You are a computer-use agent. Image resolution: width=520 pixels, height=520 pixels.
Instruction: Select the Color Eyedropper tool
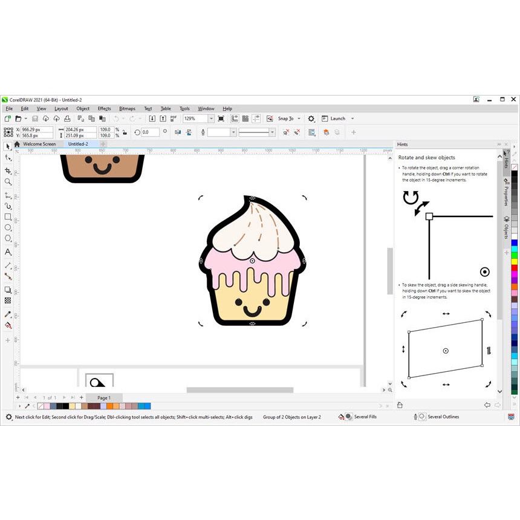tap(8, 314)
